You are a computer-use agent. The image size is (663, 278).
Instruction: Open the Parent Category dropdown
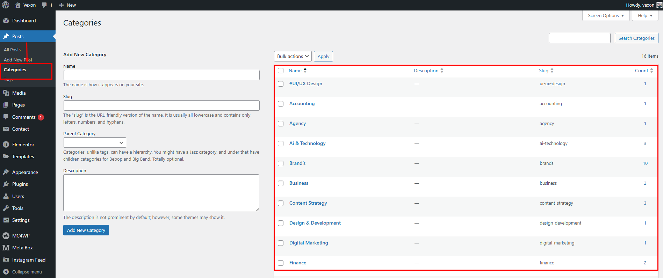pyautogui.click(x=95, y=142)
